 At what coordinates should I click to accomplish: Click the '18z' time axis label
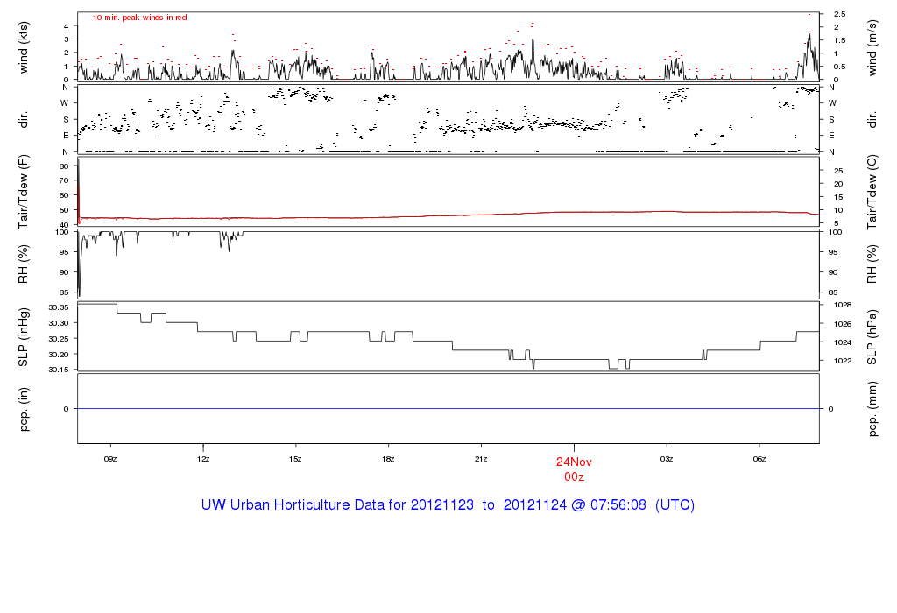coord(388,459)
